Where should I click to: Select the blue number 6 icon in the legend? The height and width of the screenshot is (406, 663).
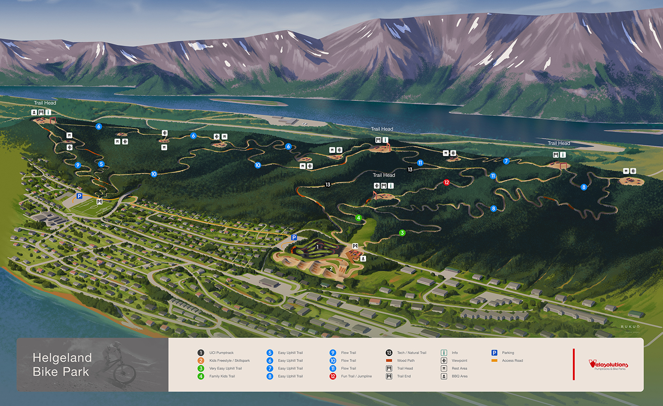(270, 360)
